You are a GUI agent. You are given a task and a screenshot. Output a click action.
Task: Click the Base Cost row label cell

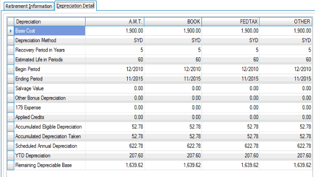pyautogui.click(x=50, y=31)
